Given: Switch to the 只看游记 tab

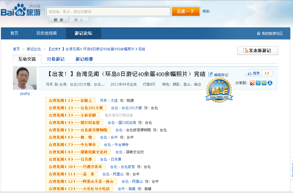Looking at the screenshot, I should click(56, 59).
